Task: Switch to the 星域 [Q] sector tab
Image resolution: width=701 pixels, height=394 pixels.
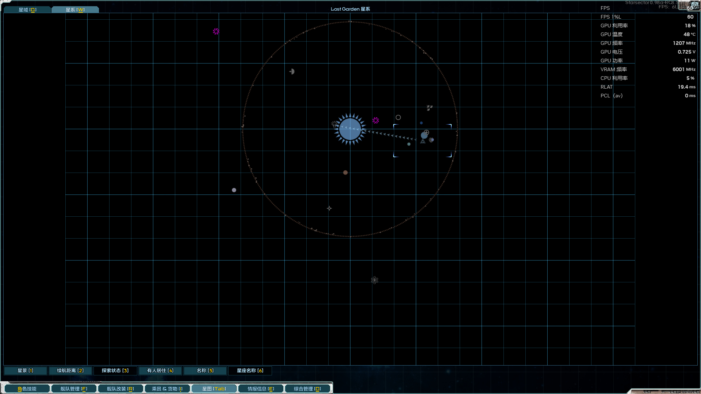Action: click(x=27, y=10)
